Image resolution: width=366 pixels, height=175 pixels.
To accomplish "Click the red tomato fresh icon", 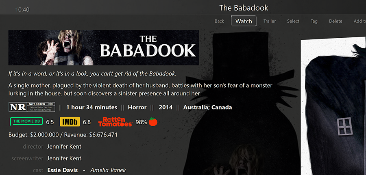I will pos(153,122).
